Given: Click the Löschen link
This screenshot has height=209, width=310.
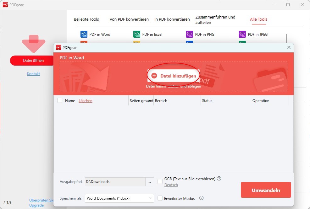Looking at the screenshot, I should point(86,101).
